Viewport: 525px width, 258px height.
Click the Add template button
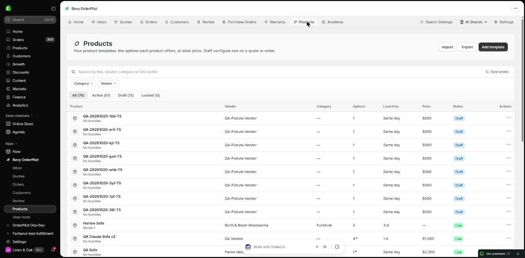pyautogui.click(x=493, y=47)
